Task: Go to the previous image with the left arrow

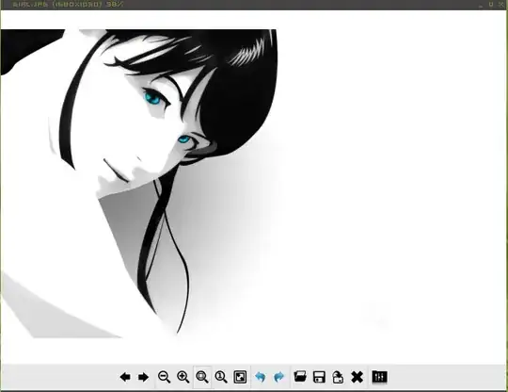Action: tap(125, 377)
